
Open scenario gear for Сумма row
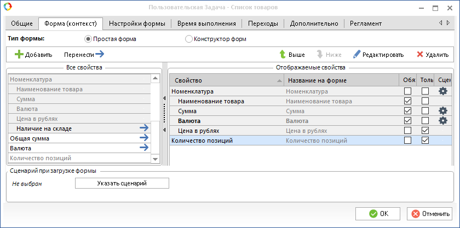[x=443, y=111]
